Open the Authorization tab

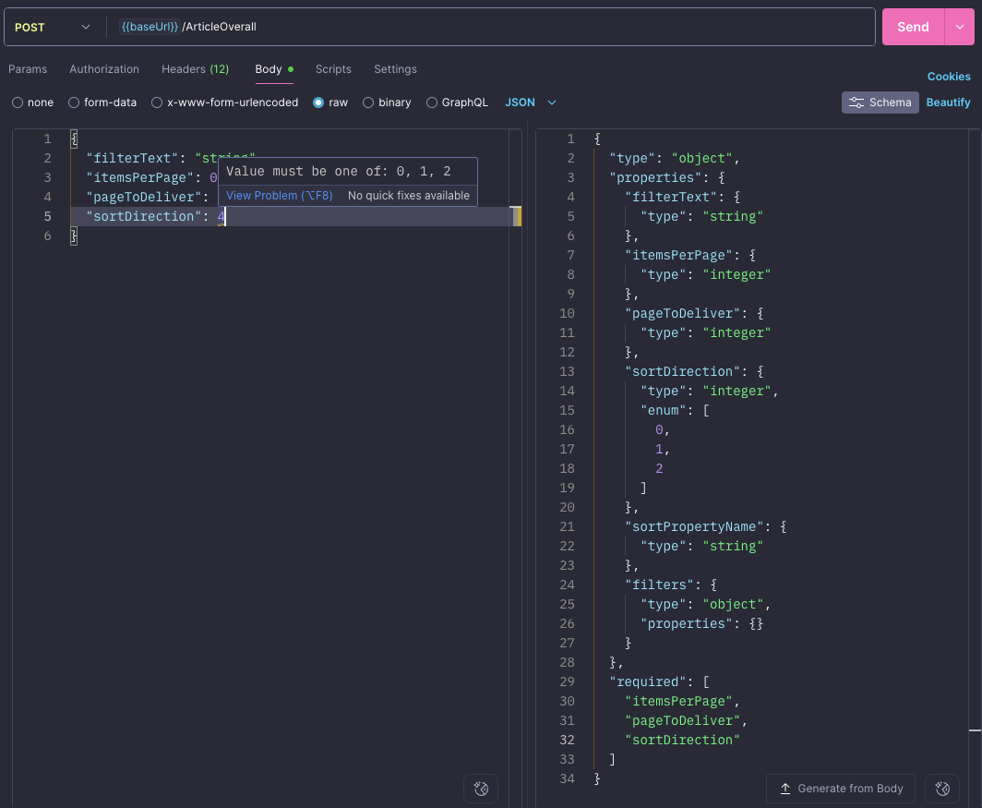point(104,69)
